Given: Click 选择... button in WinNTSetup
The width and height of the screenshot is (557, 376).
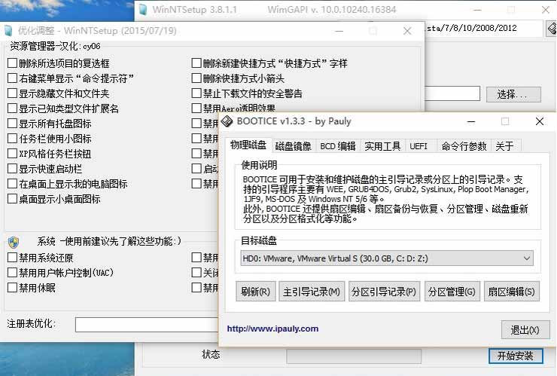Looking at the screenshot, I should [513, 94].
